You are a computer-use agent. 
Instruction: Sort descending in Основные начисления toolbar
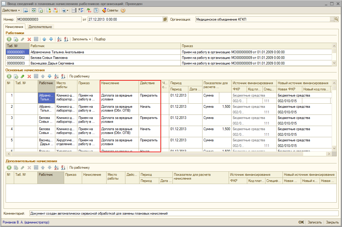(63, 77)
